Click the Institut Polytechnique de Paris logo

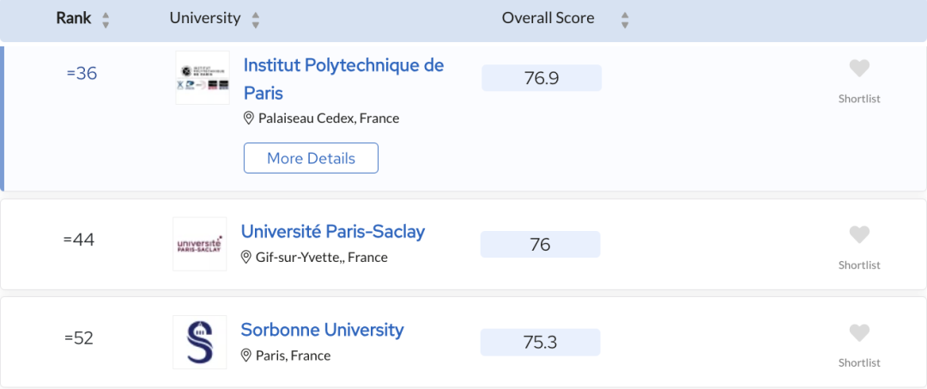[203, 77]
